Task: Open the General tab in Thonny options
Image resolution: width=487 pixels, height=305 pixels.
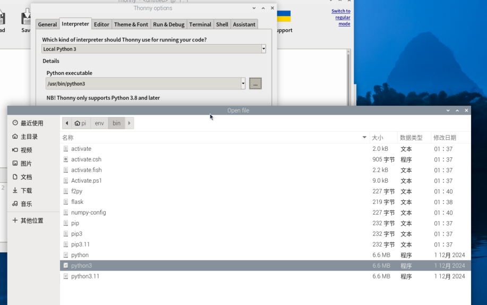Action: [47, 24]
